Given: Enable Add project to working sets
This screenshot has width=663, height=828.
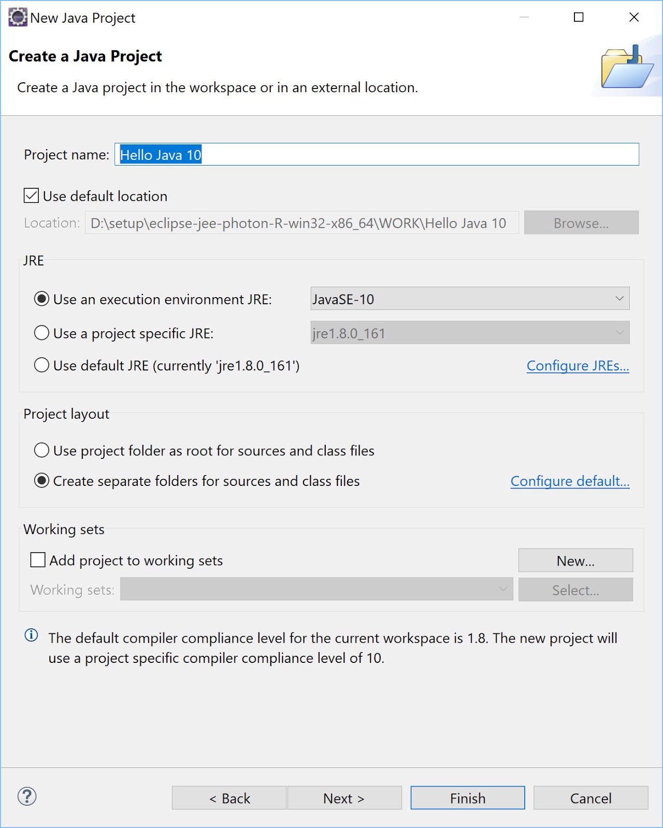Looking at the screenshot, I should click(x=38, y=560).
